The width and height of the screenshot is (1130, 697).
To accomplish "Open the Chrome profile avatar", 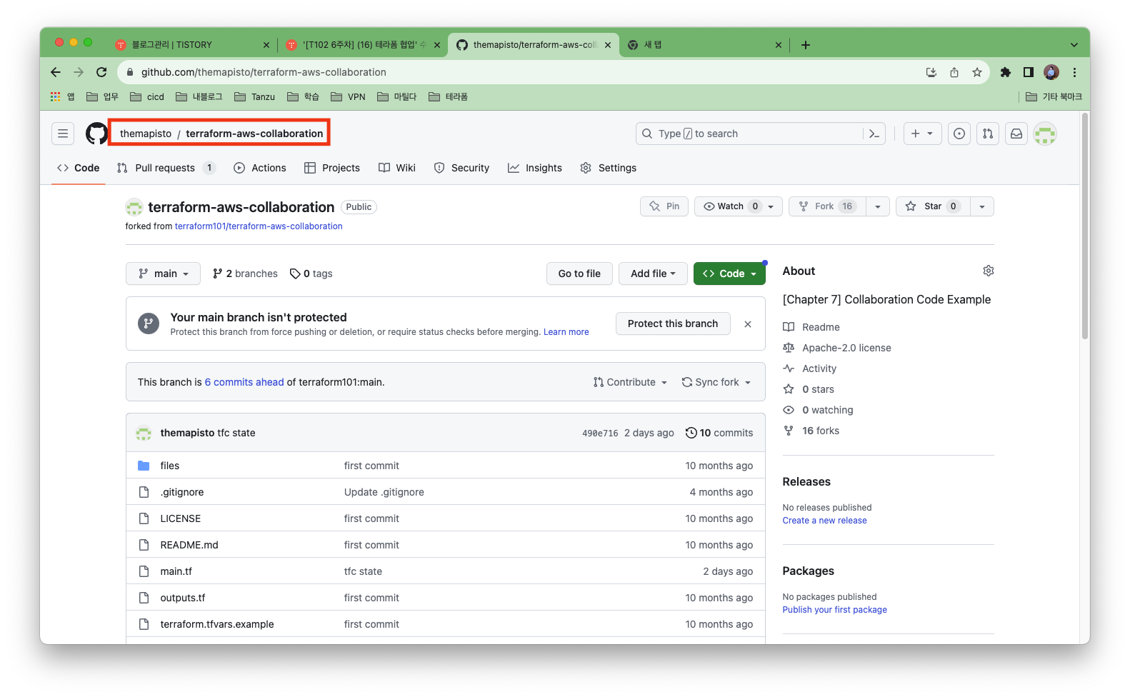I will (1051, 72).
